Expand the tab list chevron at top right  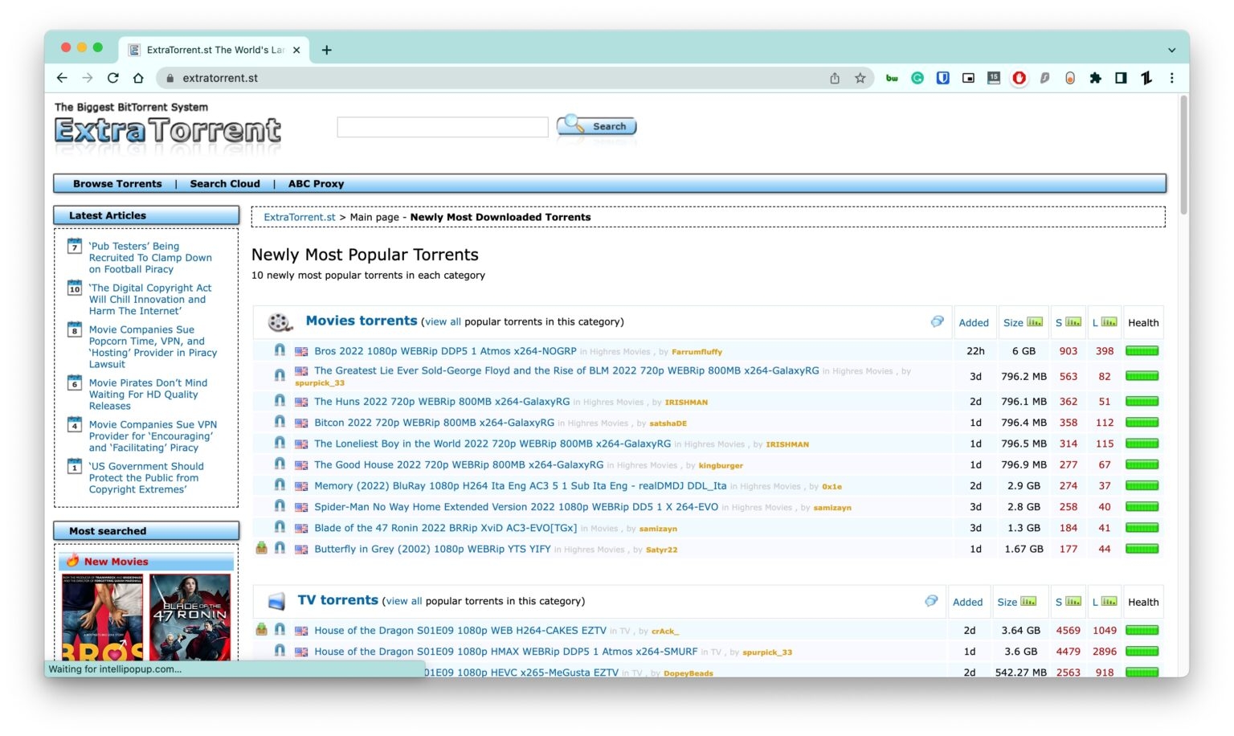1171,49
